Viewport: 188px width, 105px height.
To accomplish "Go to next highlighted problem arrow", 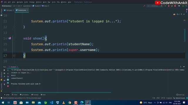I will click(x=184, y=14).
